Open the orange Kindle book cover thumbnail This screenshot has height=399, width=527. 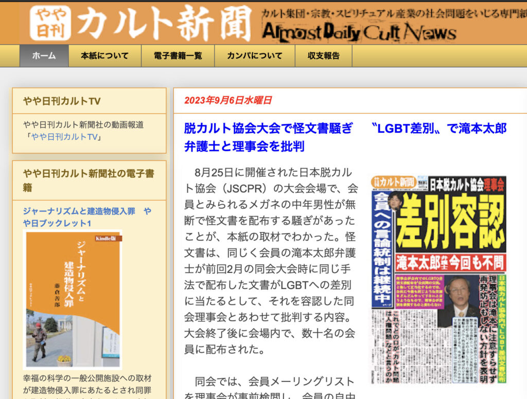(x=73, y=300)
